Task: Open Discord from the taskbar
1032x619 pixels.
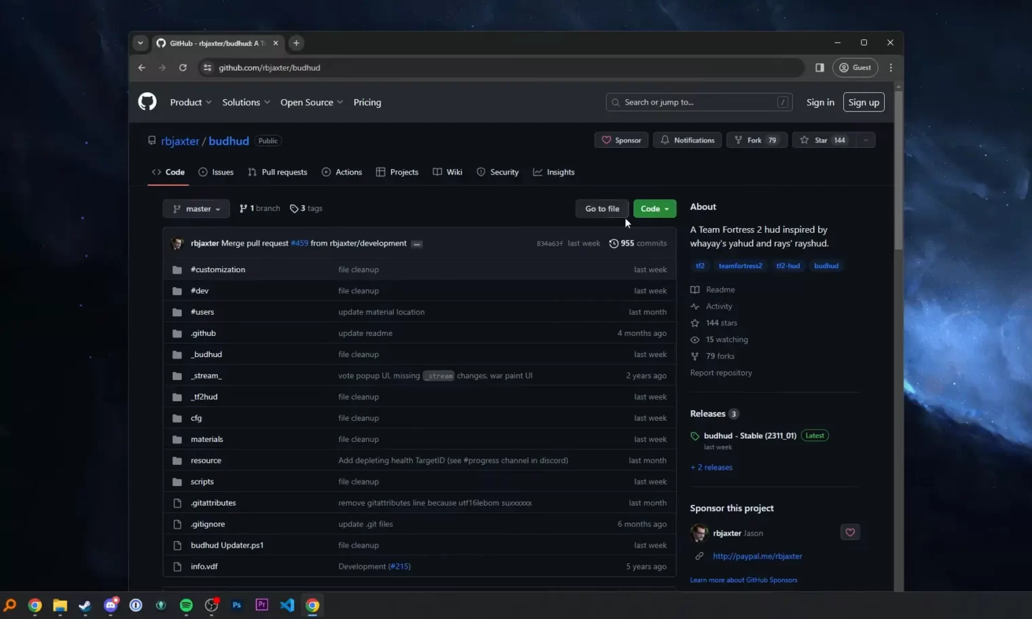Action: click(x=111, y=605)
